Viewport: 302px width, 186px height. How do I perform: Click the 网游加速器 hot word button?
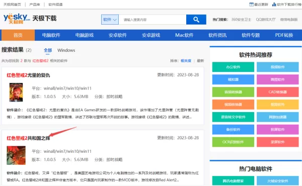coord(278,117)
